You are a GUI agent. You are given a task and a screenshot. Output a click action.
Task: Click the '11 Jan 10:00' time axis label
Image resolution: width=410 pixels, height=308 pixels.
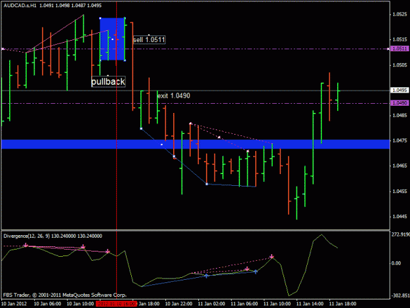[x=277, y=304]
